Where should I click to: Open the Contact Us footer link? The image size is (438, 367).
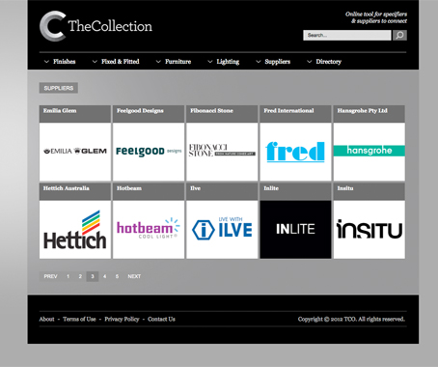pos(161,320)
